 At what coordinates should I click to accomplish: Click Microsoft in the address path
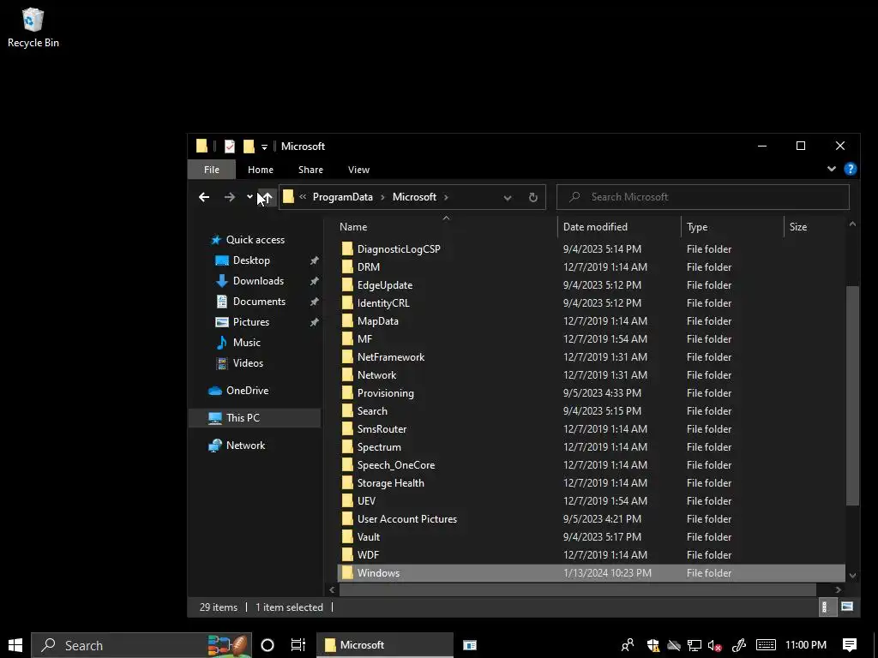coord(414,197)
